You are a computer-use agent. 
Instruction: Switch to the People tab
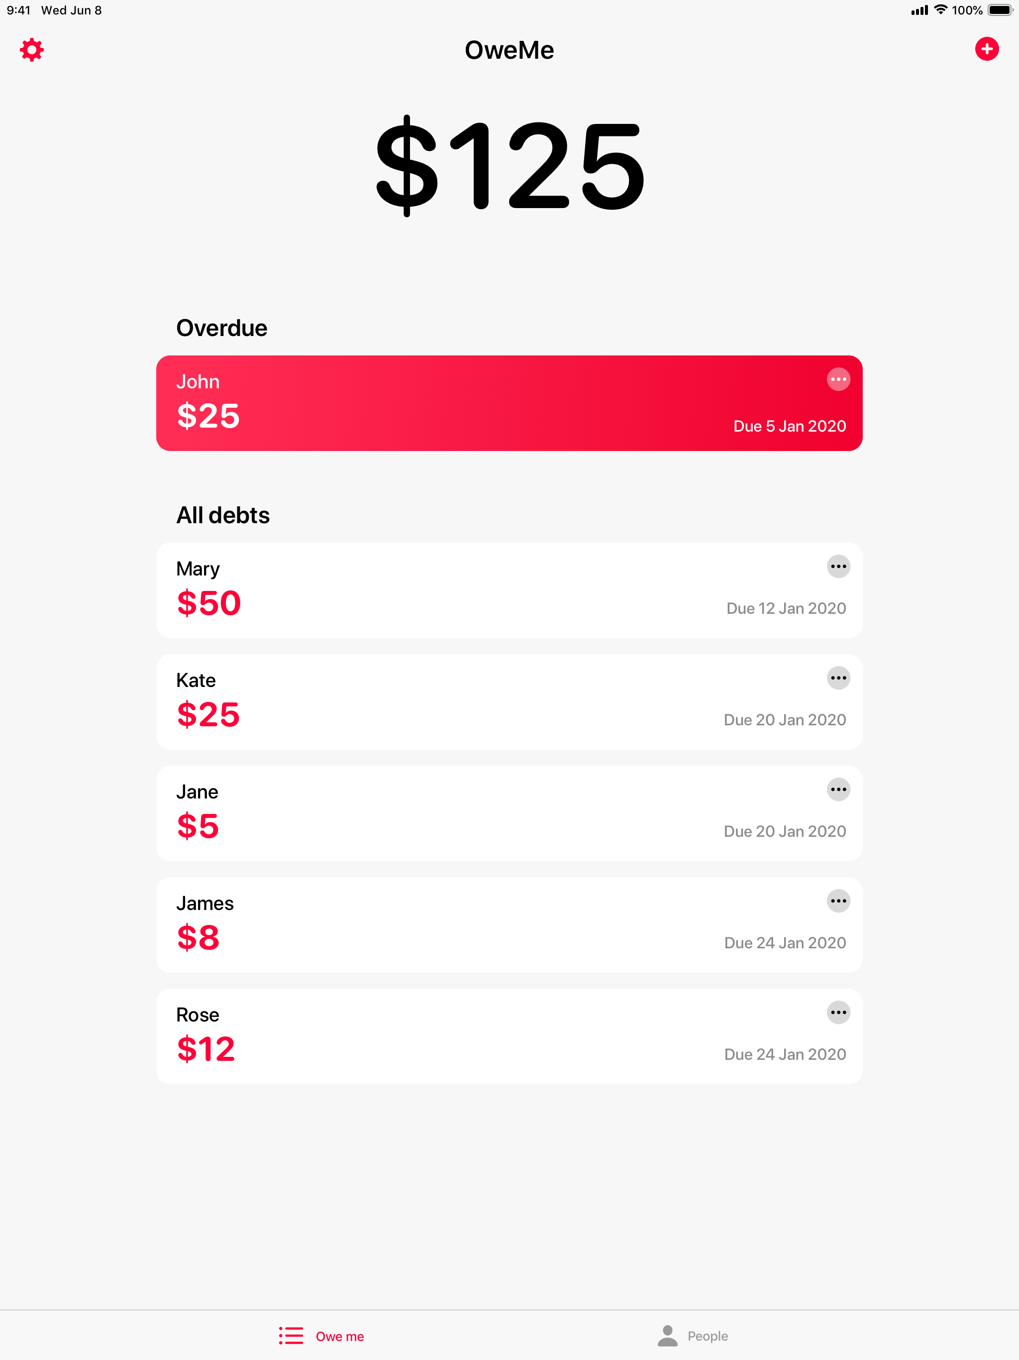693,1336
